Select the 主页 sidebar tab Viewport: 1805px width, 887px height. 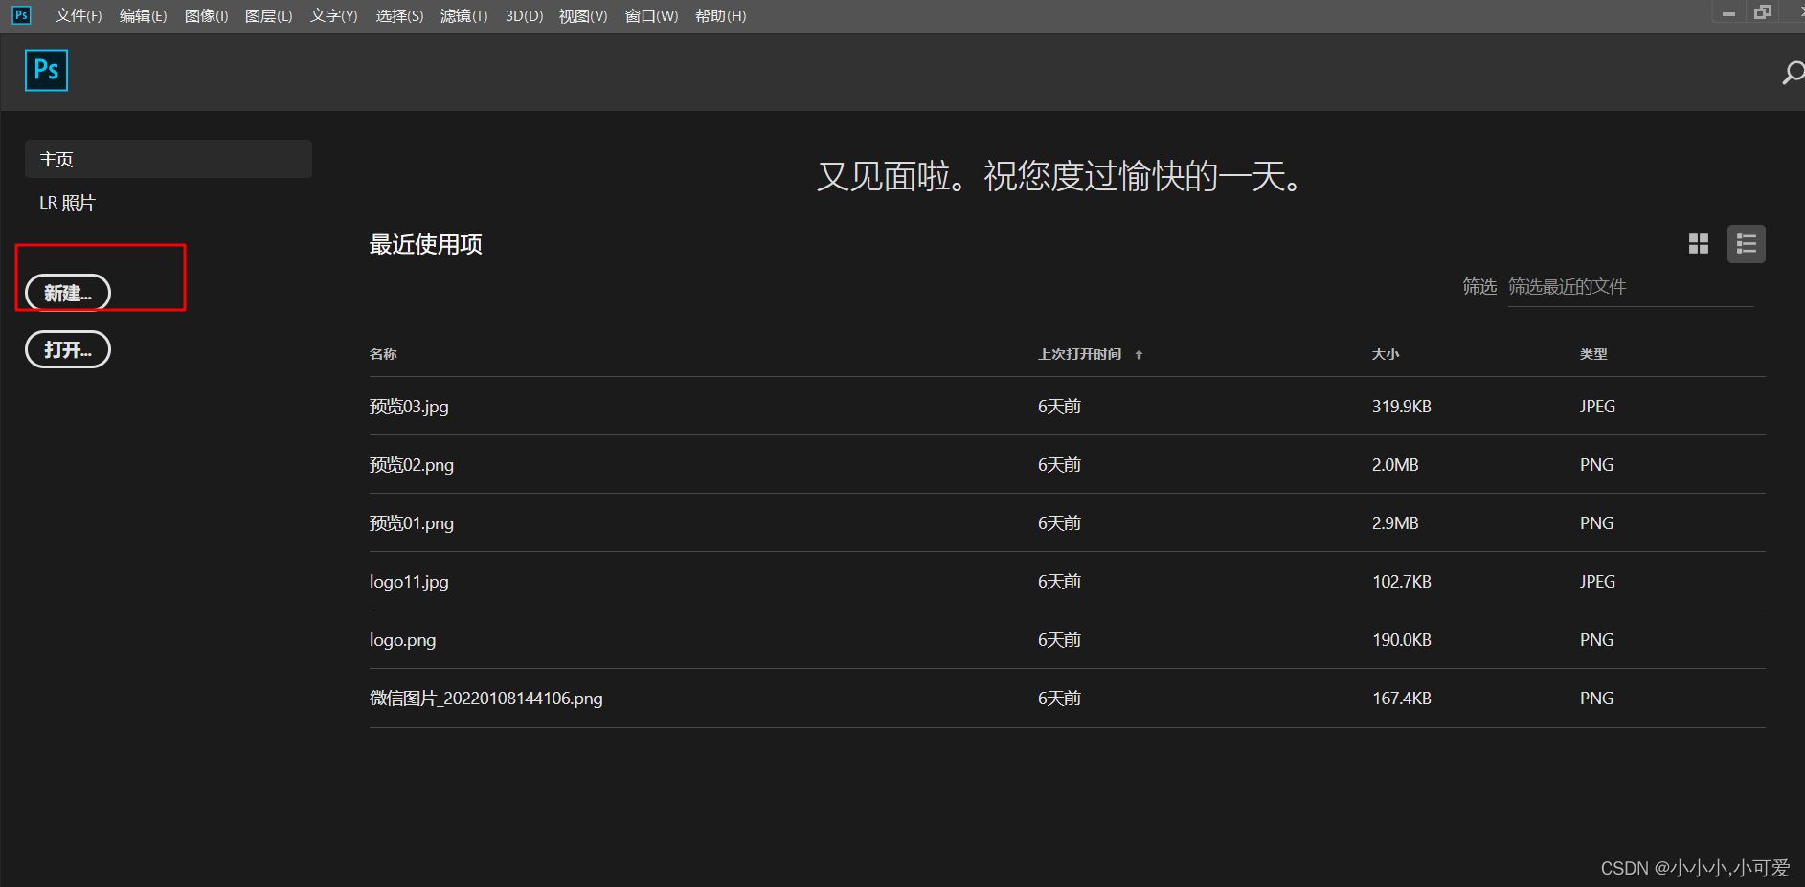(169, 159)
